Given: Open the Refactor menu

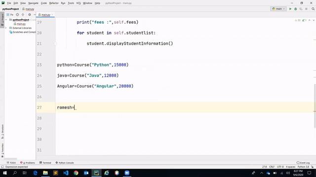Looking at the screenshot, I should [54, 3].
